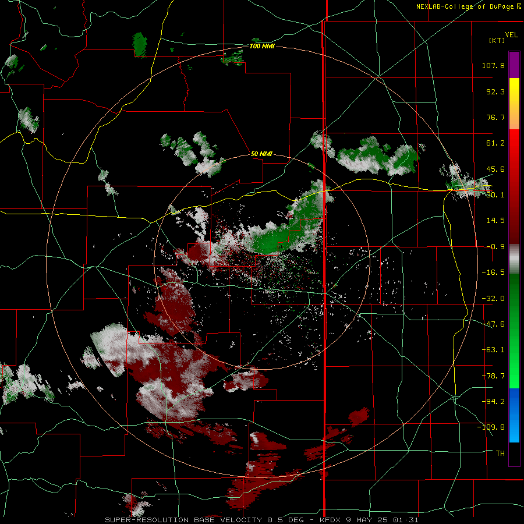
Task: Select the gray near-zero segment of color bar
Action: [x=514, y=259]
